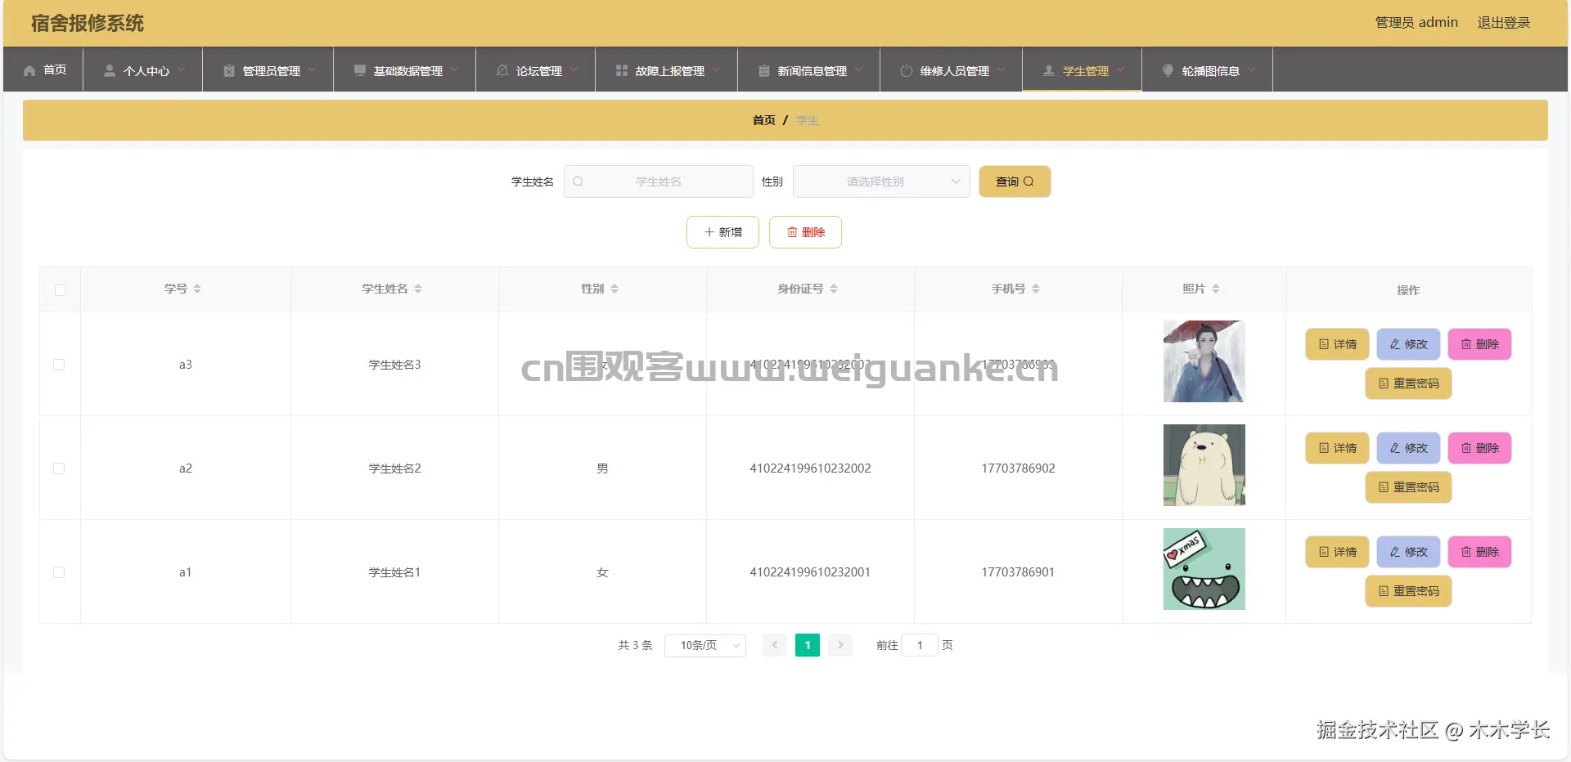
Task: Click the 首页 breadcrumb link
Action: [763, 120]
